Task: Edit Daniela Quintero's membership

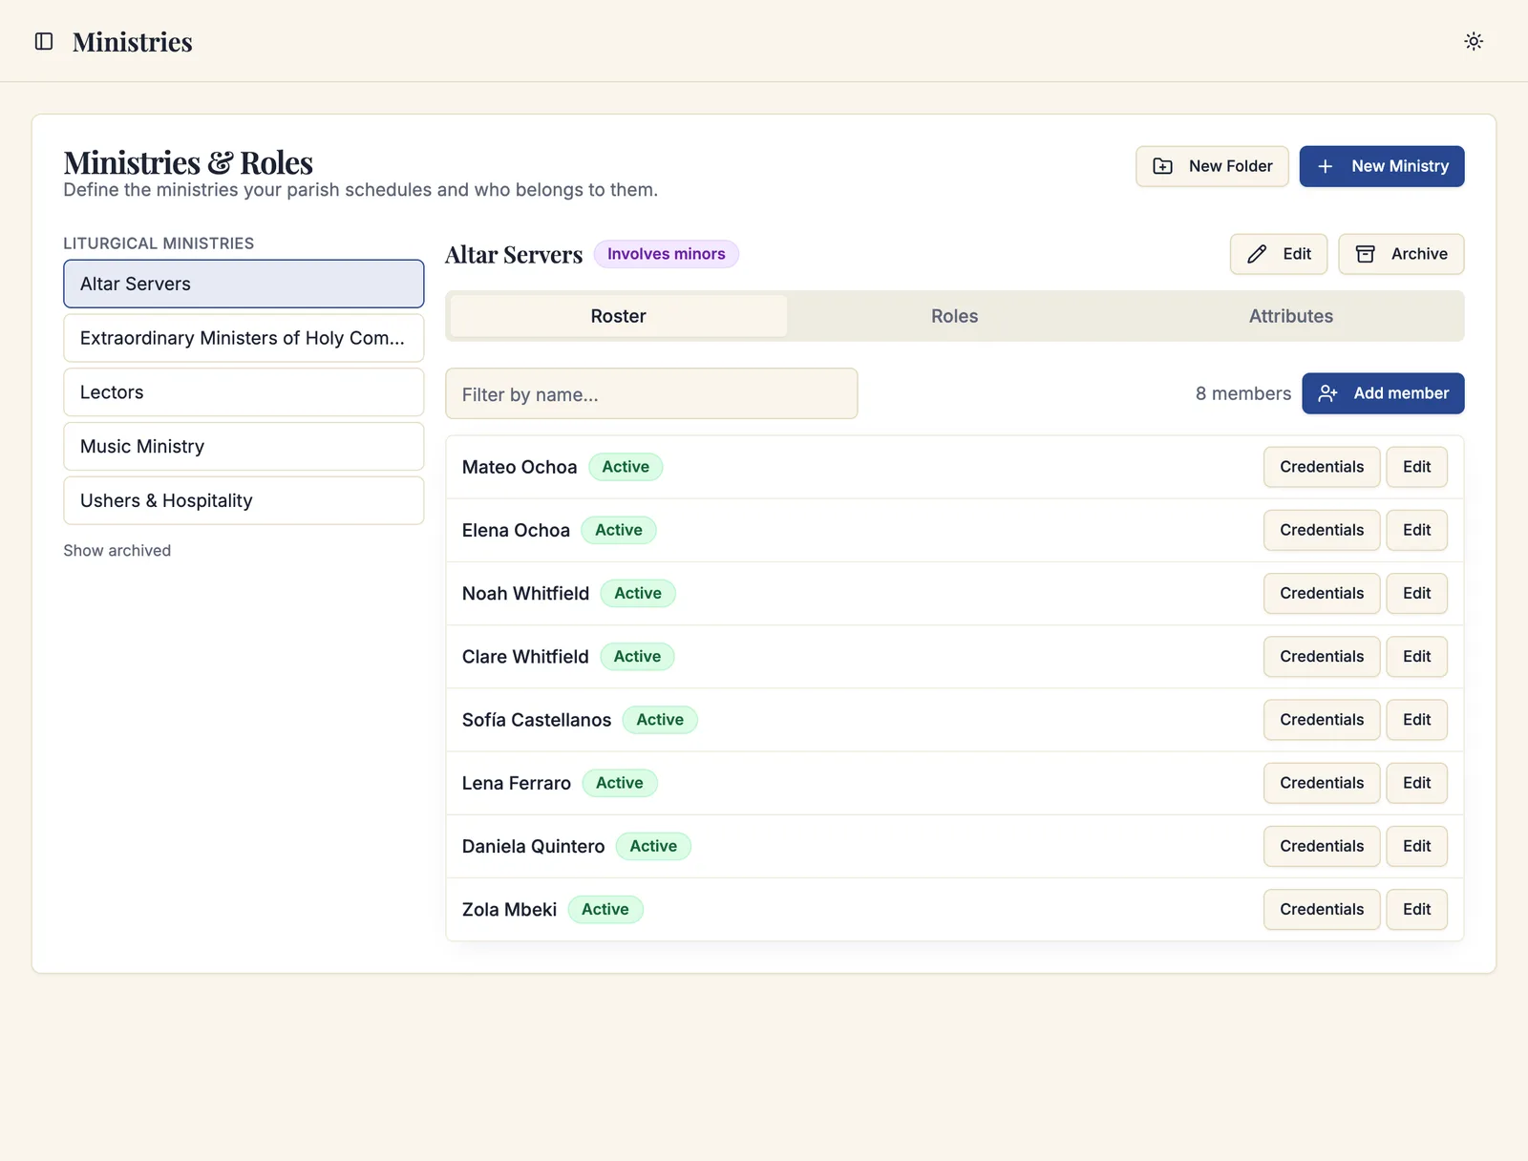Action: point(1416,846)
